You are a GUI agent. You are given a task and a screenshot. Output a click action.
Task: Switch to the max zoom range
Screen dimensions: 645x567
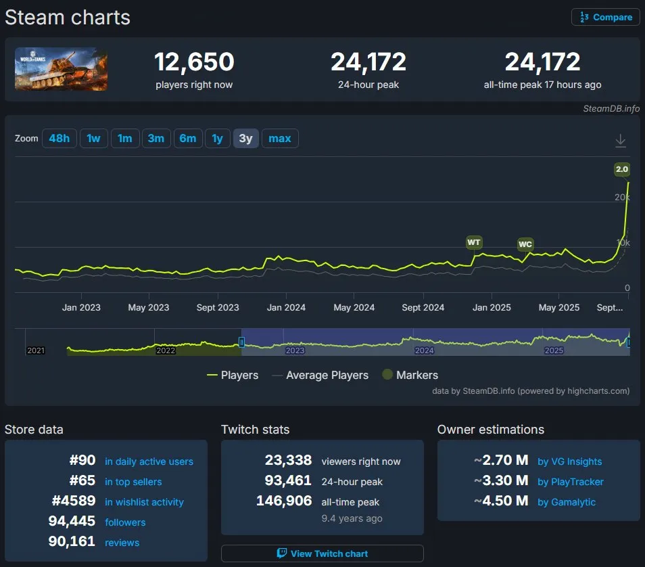click(x=280, y=138)
